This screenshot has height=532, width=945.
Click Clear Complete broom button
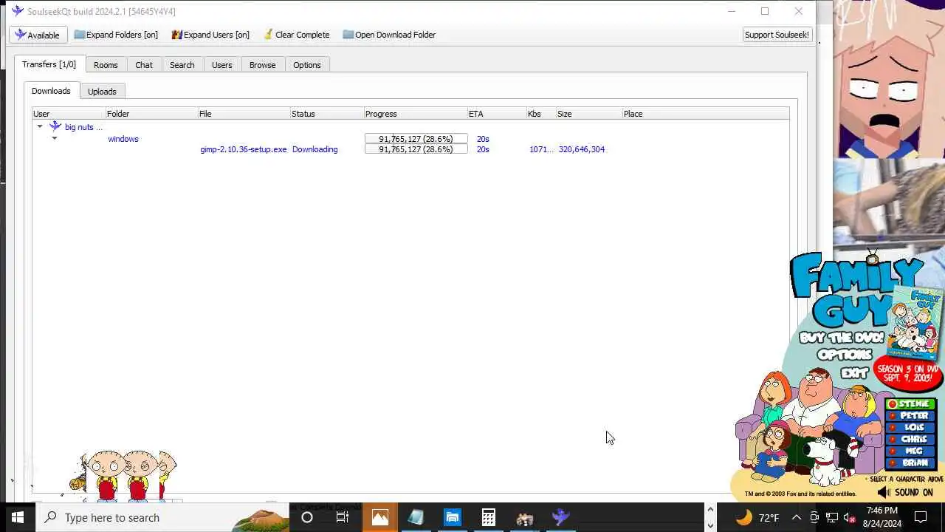[297, 35]
